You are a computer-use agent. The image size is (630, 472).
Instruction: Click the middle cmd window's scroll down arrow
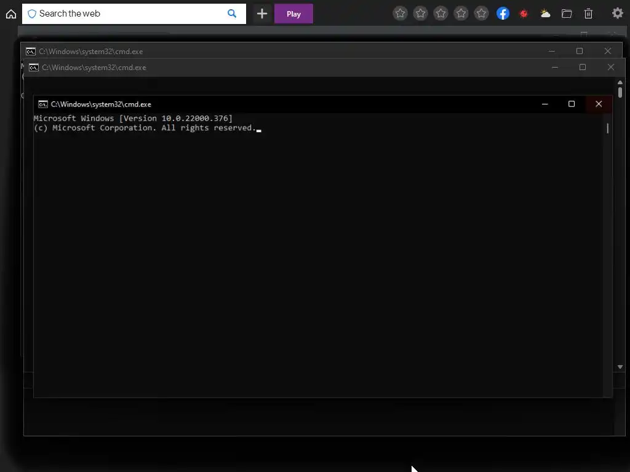point(620,367)
